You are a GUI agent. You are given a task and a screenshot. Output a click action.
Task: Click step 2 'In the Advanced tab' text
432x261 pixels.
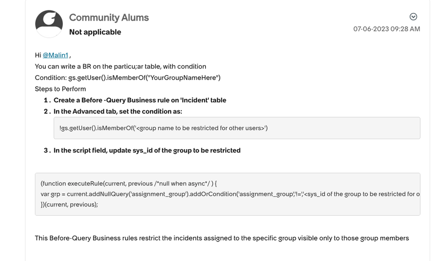(x=118, y=111)
